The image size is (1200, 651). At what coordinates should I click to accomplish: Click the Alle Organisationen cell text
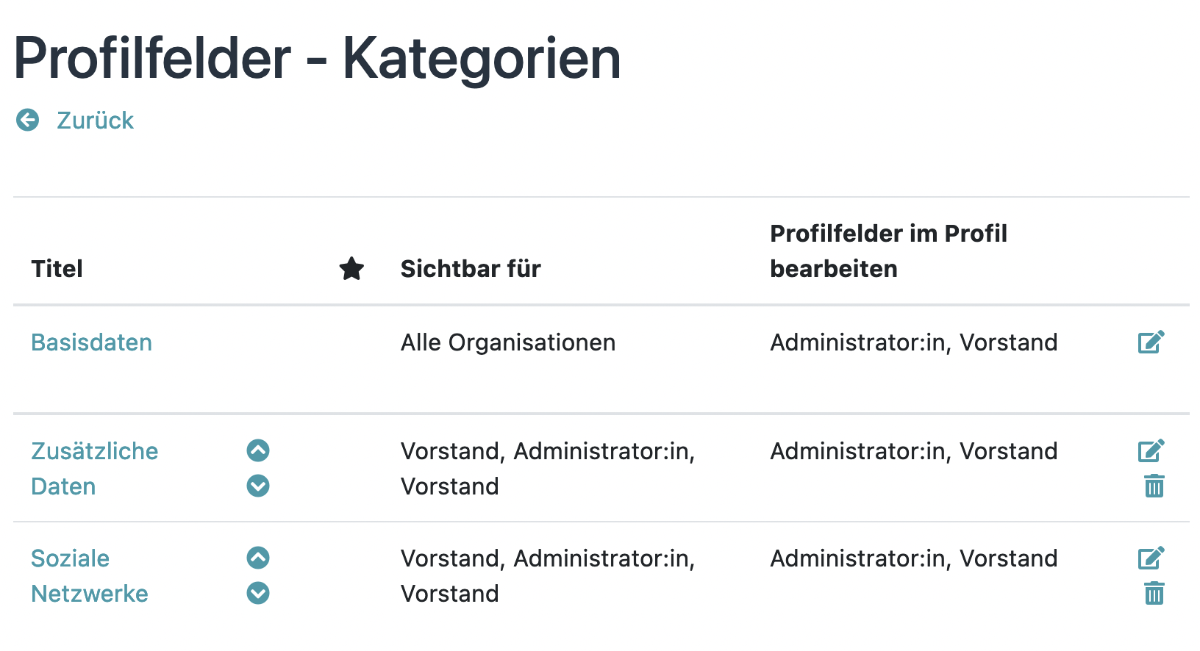(x=507, y=342)
